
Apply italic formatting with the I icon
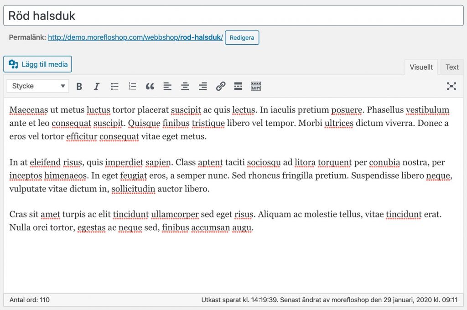tap(97, 86)
